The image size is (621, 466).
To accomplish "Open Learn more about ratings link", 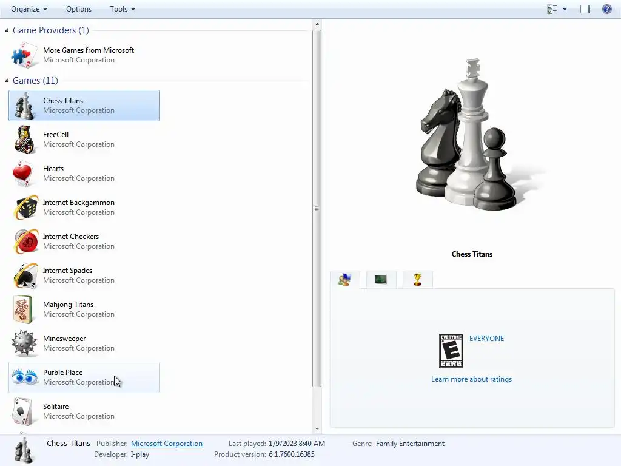I will [471, 379].
